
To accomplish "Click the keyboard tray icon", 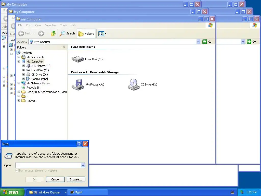I will click(232, 192).
